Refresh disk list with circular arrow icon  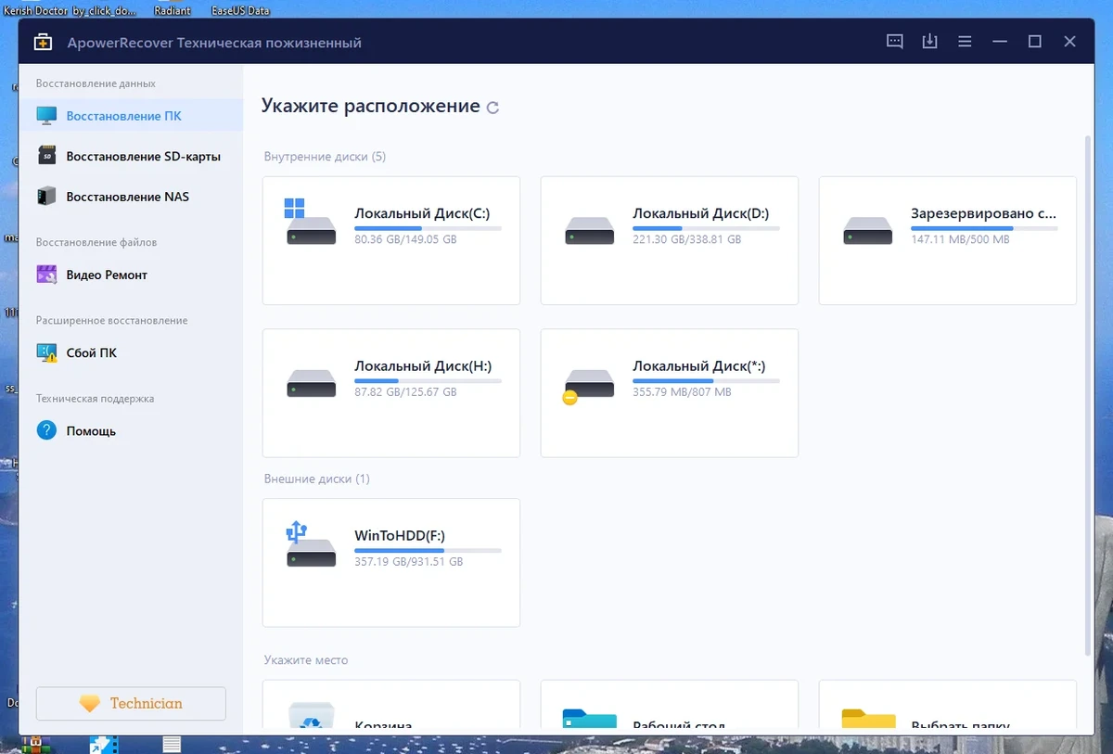click(493, 108)
